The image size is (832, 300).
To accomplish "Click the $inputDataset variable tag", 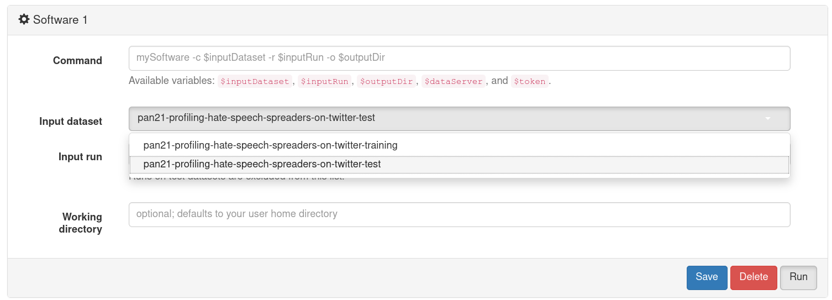I will pos(255,81).
